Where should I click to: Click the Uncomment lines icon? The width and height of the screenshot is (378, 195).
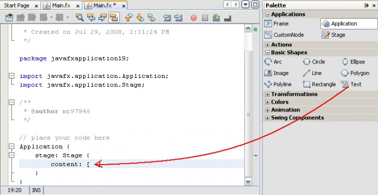pyautogui.click(x=227, y=18)
